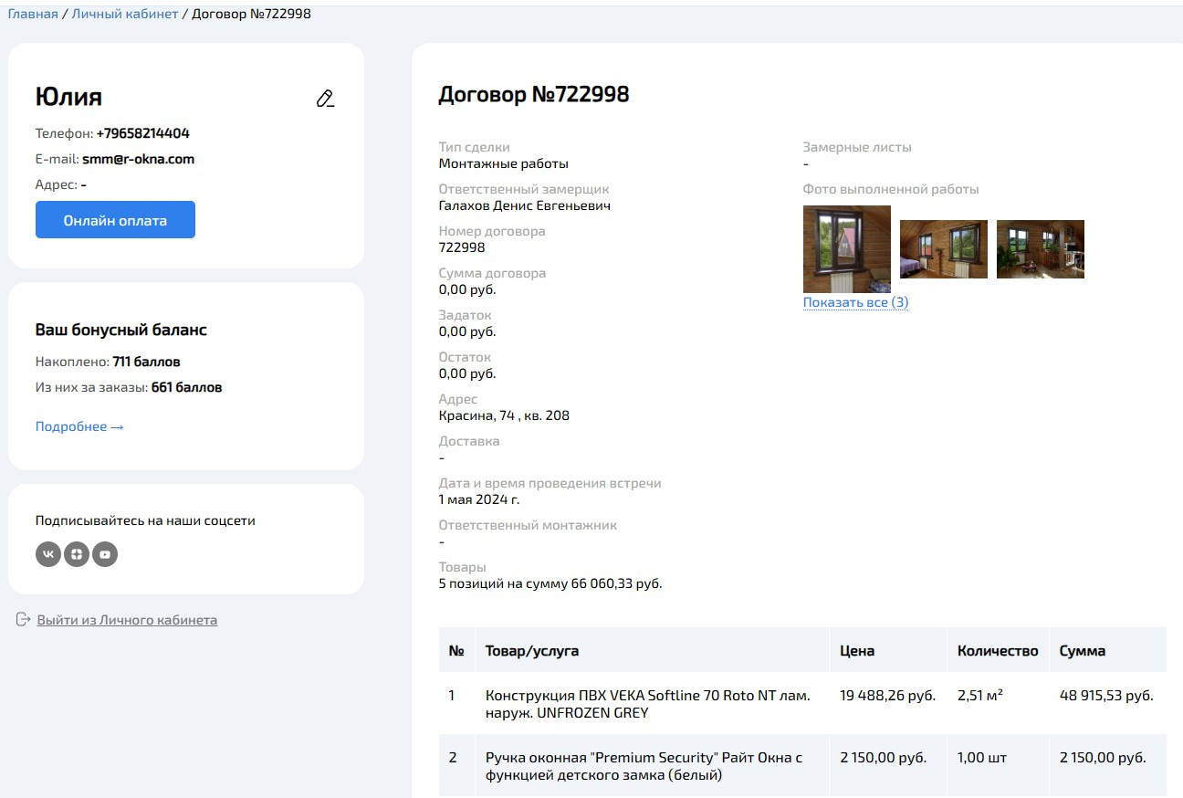Viewport: 1183px width, 798px height.
Task: Click the Товар/услуга column header
Action: click(532, 651)
